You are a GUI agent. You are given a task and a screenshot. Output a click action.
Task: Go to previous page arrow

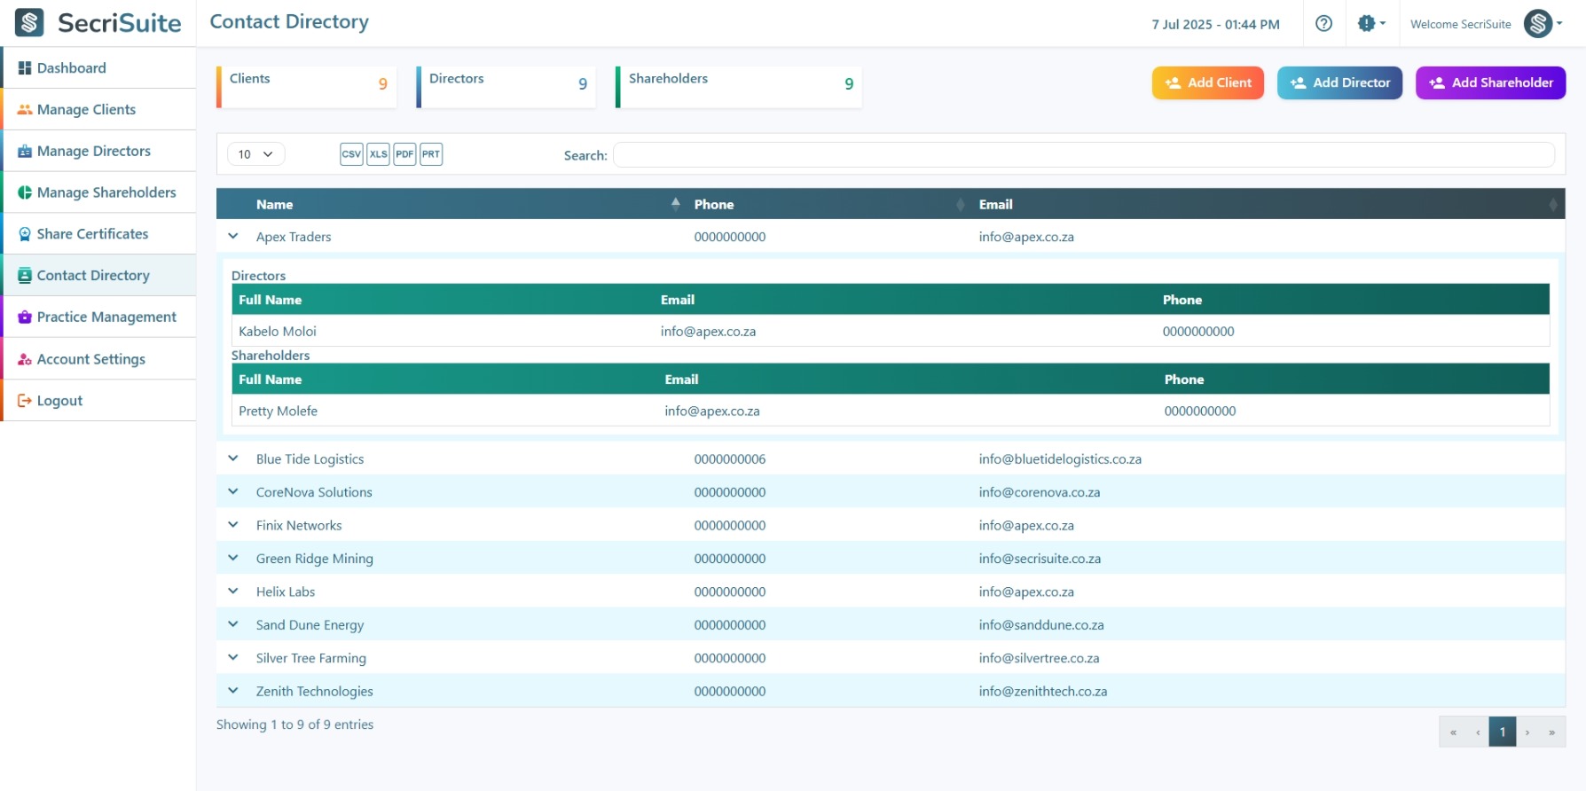(x=1478, y=732)
